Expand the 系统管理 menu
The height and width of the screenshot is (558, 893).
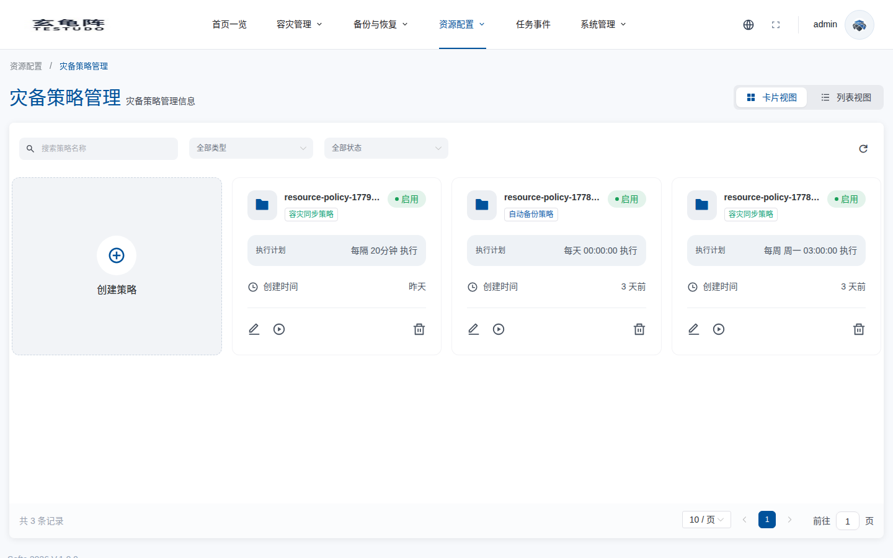click(x=603, y=25)
